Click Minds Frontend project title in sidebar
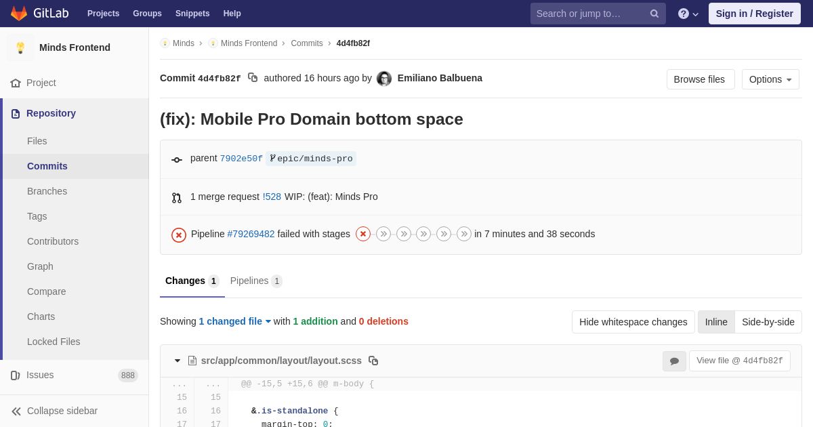The height and width of the screenshot is (427, 813). [x=75, y=47]
